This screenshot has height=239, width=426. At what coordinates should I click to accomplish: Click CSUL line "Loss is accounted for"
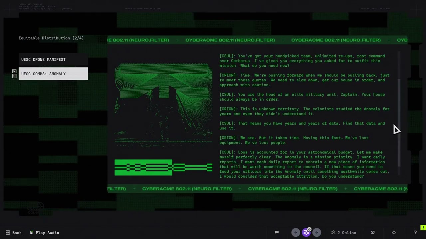(x=305, y=164)
